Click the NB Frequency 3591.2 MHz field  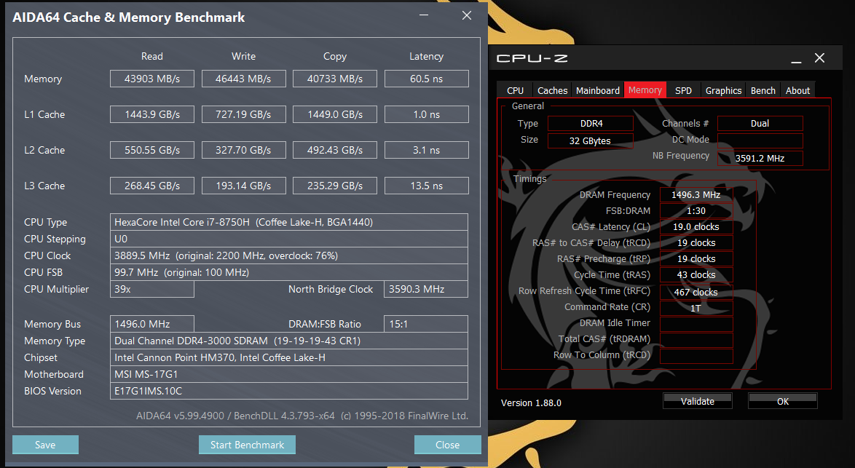coord(760,158)
